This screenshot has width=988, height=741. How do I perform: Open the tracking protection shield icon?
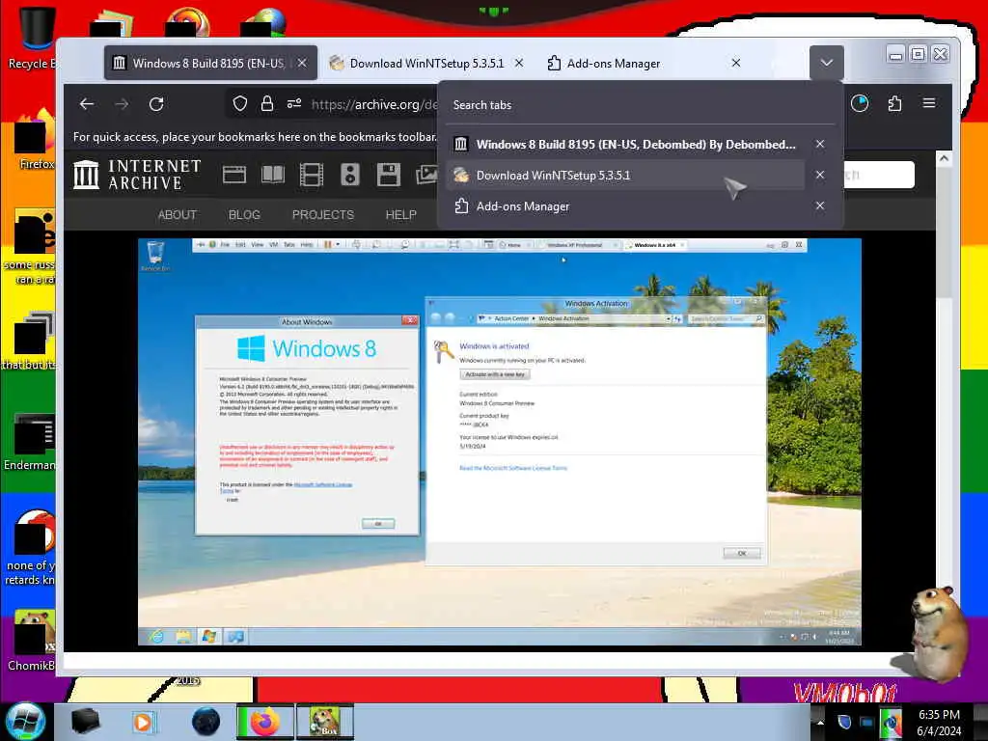pyautogui.click(x=239, y=103)
